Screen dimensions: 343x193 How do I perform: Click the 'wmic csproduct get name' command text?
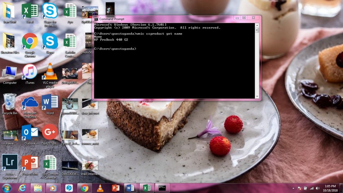tap(159, 34)
